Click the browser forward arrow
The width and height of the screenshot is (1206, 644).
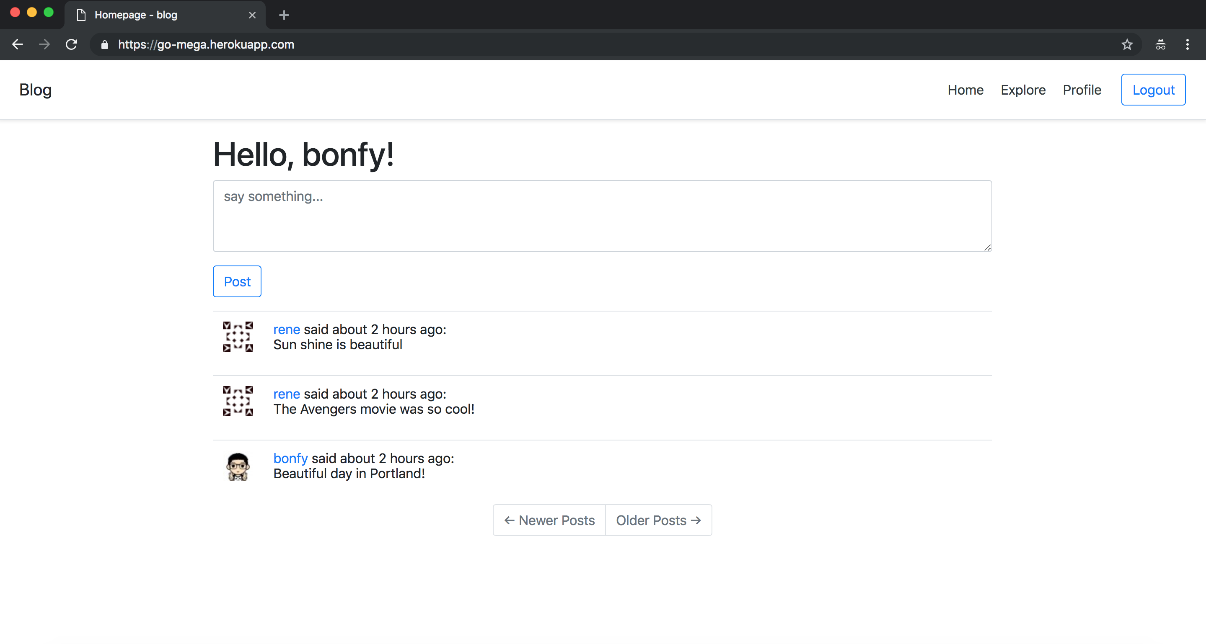(44, 44)
